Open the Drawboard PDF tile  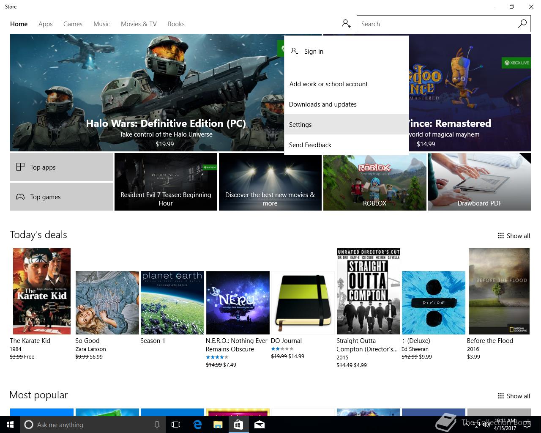479,182
